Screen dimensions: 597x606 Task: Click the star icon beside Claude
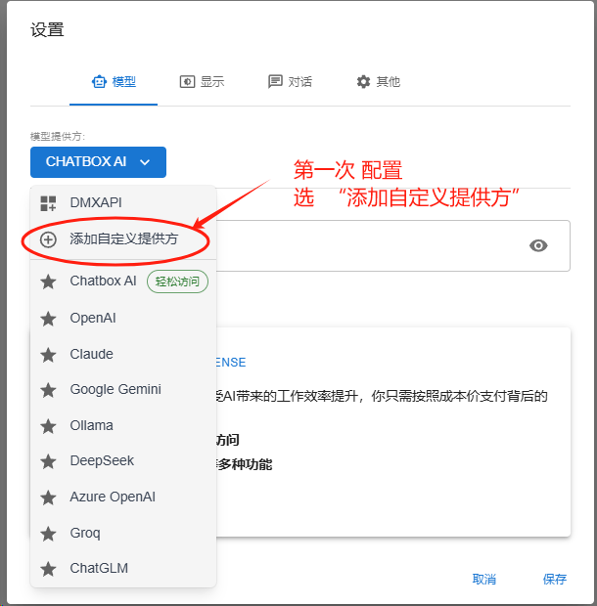tap(48, 355)
